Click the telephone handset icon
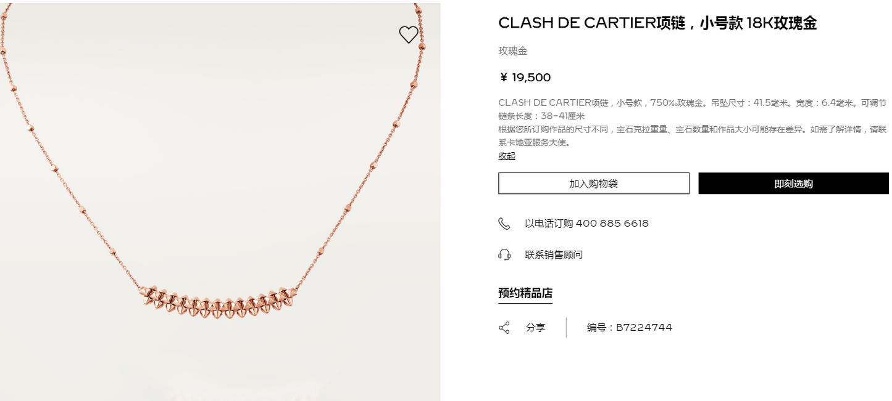This screenshot has width=892, height=401. point(504,224)
